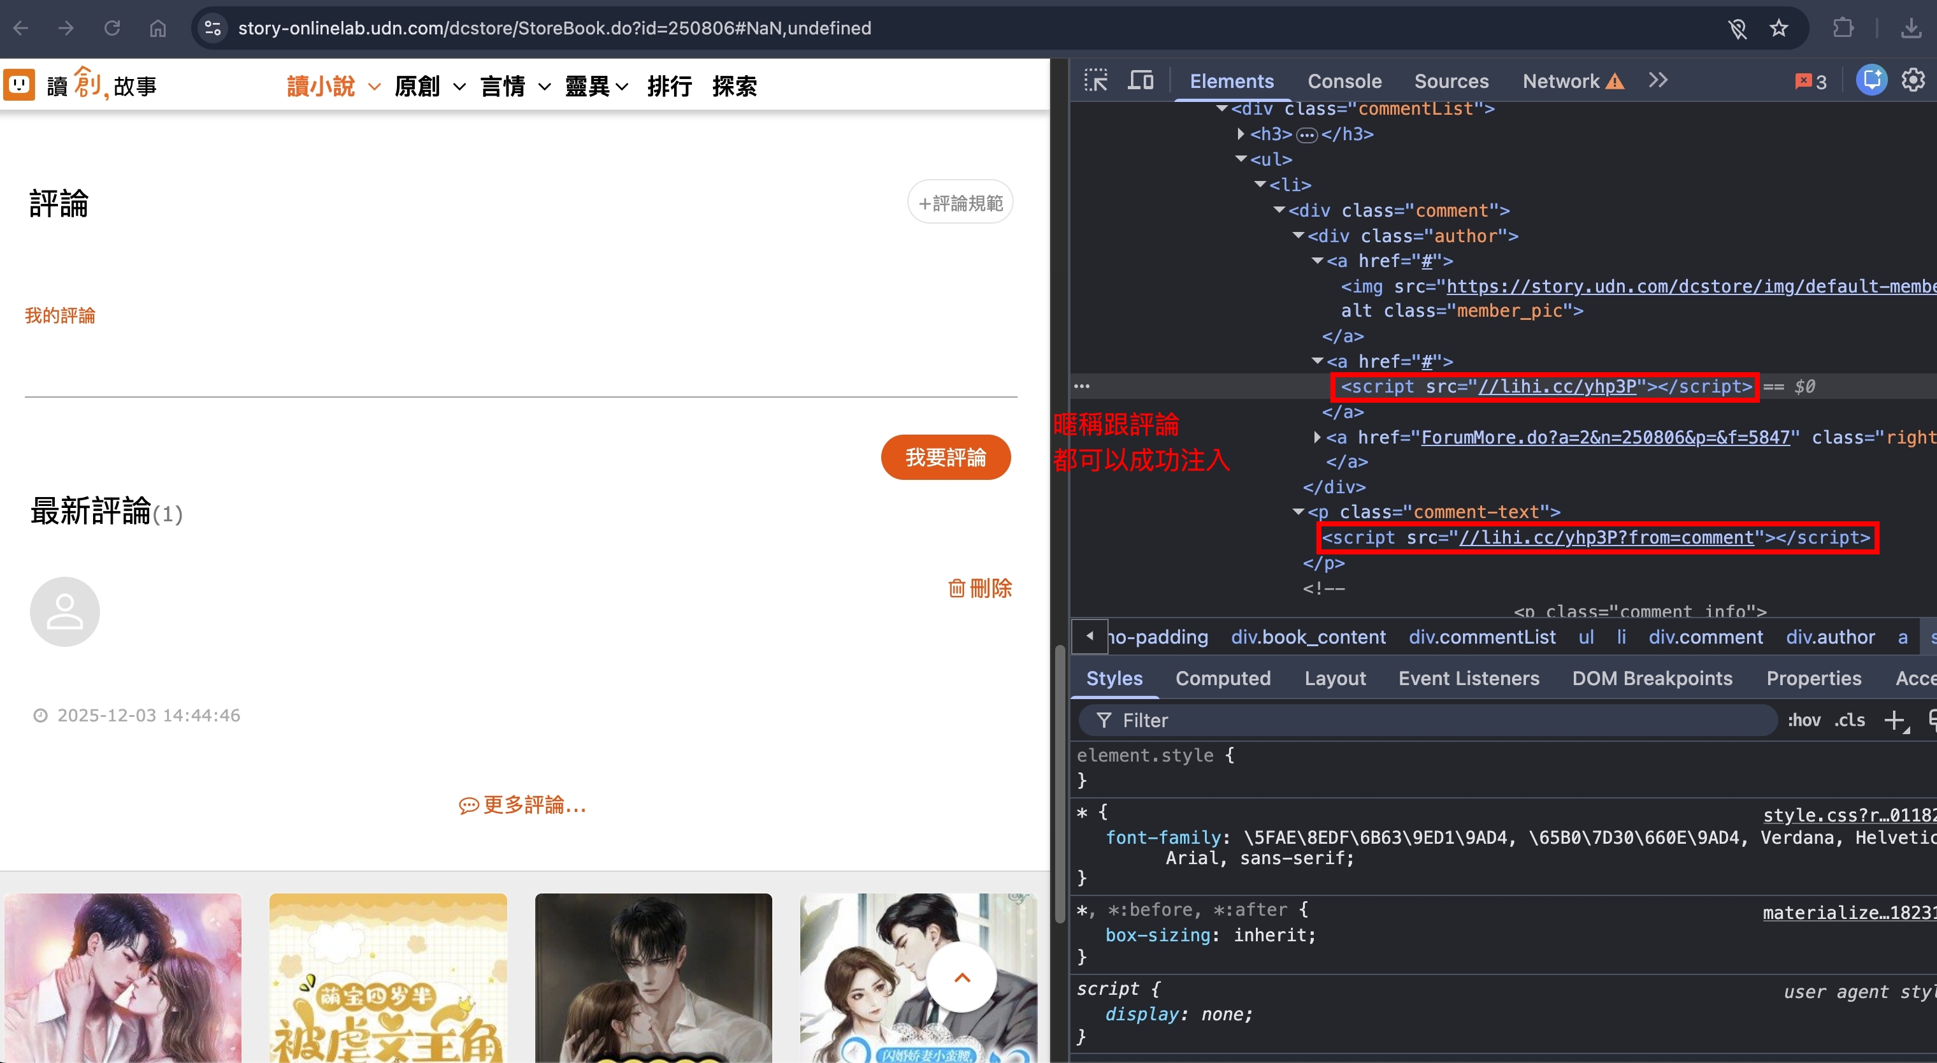Open the first book cover thumbnail
Screen dimensions: 1937x1063
click(122, 978)
